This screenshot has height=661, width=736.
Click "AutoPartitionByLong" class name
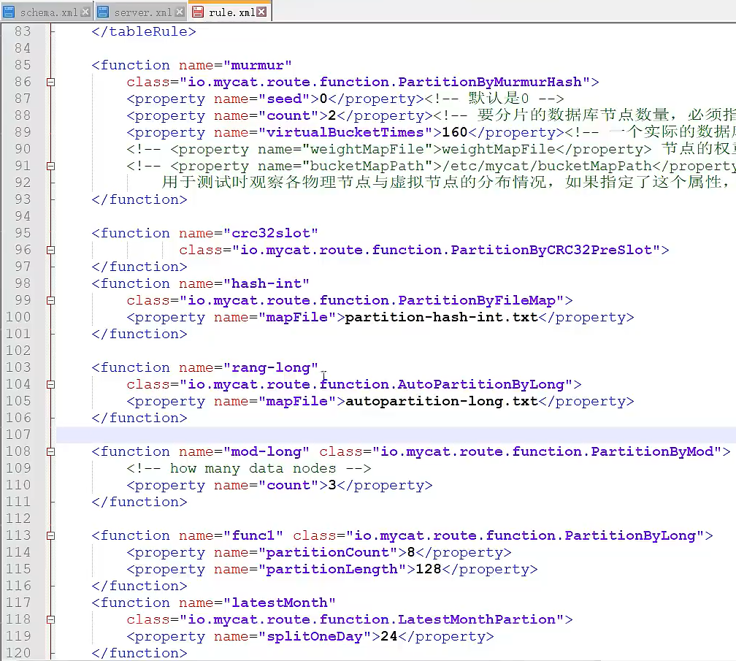click(481, 384)
